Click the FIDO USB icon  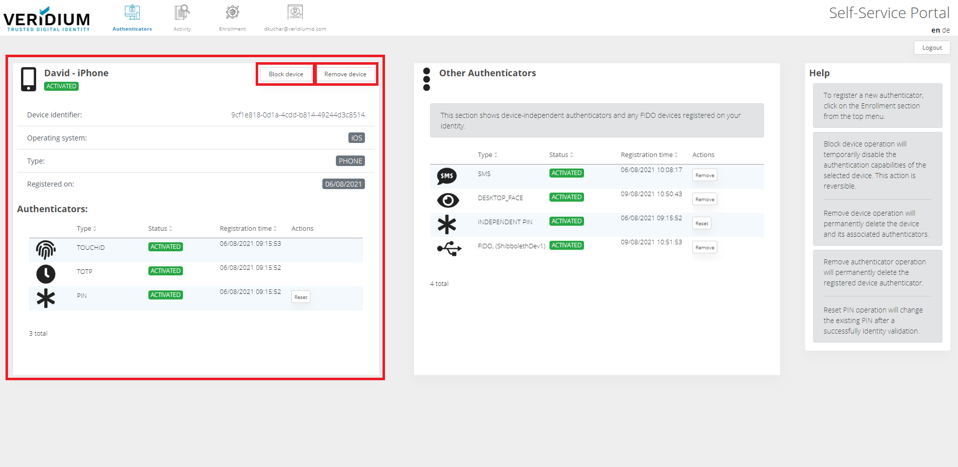click(449, 248)
